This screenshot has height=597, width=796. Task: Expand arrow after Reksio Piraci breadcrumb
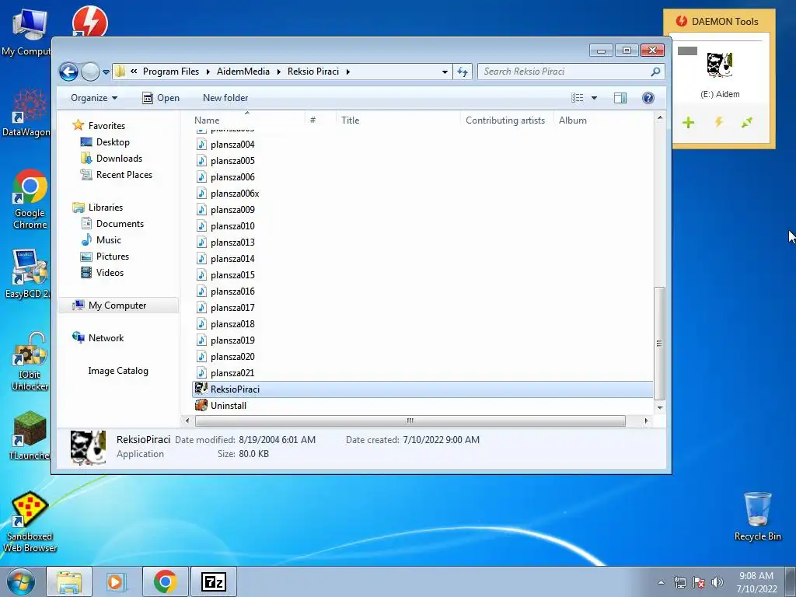(347, 72)
